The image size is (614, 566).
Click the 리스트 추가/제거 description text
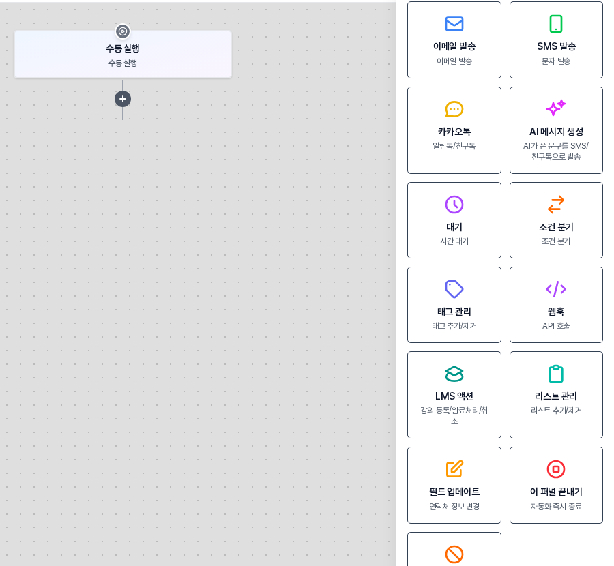click(556, 411)
